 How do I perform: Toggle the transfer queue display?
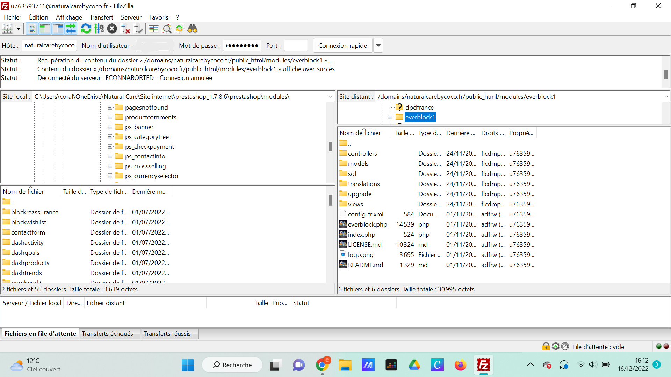[71, 29]
